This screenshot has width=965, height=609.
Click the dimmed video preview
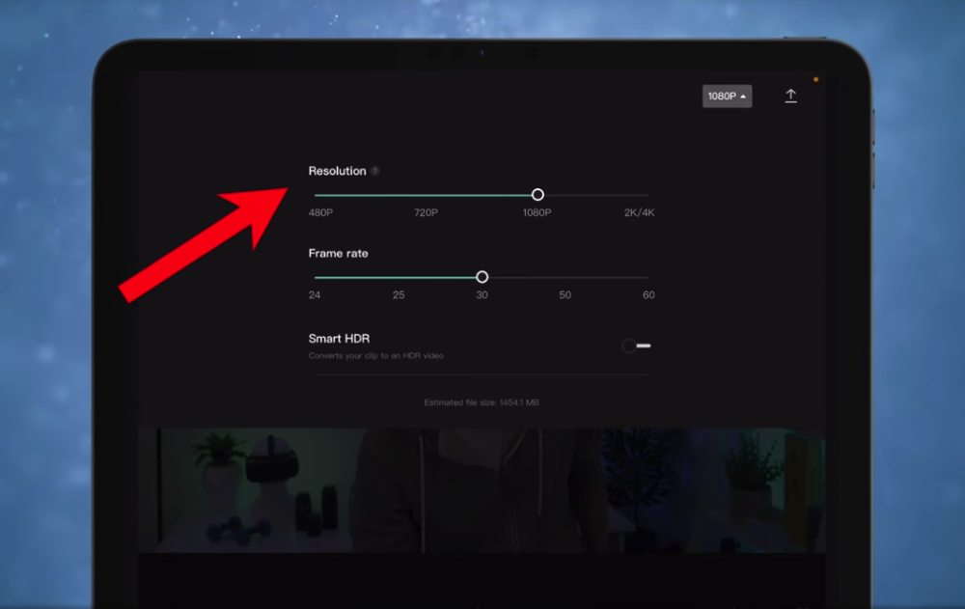coord(482,490)
